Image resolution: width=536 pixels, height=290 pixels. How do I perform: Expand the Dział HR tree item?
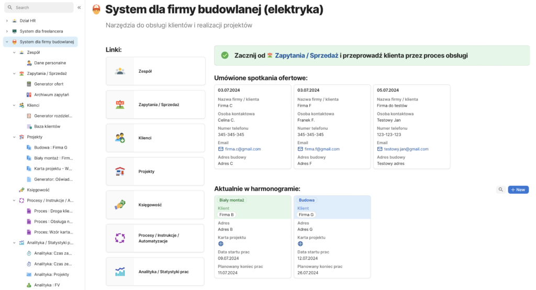7,20
